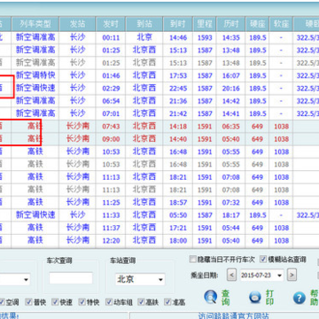Click the 11:33 departure cell
Image resolution: width=319 pixels, height=319 pixels.
[111, 215]
